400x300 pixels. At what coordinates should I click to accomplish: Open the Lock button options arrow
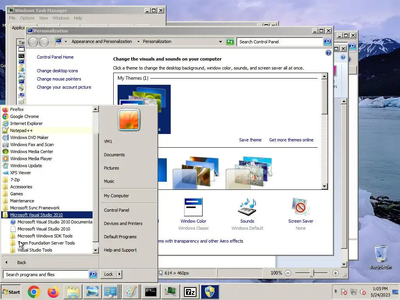(120, 274)
